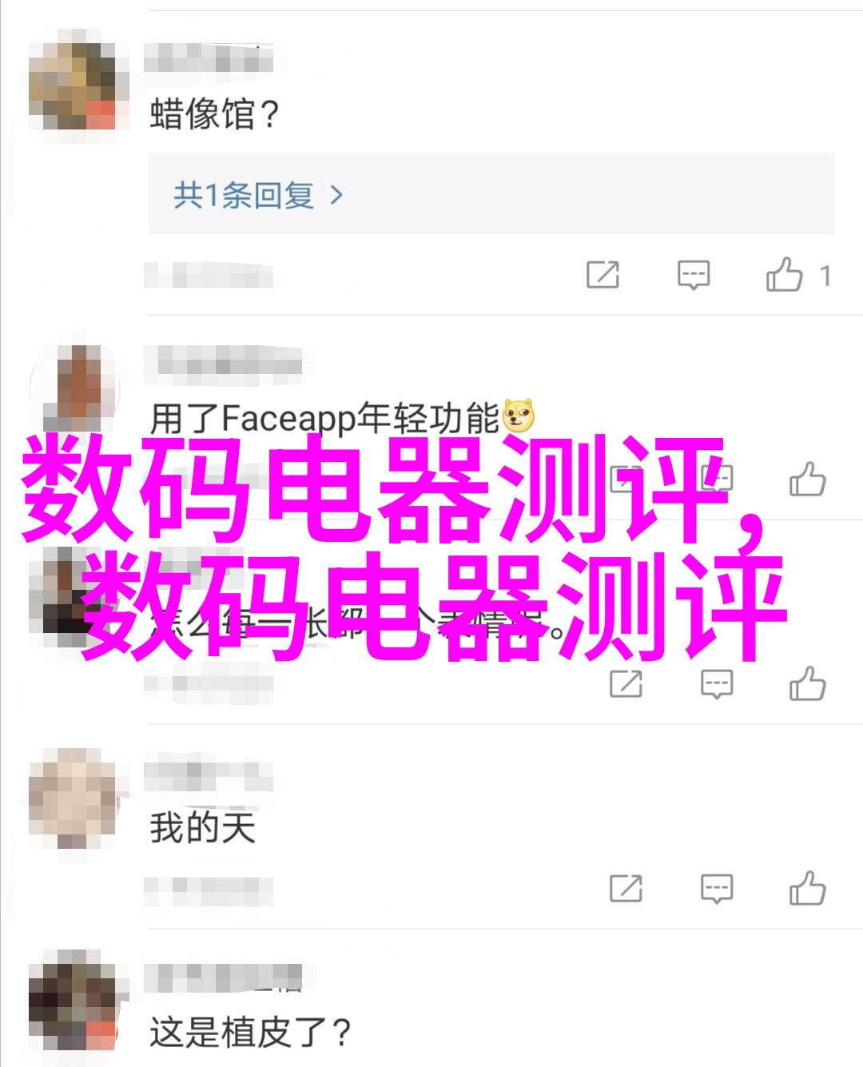Open blurred username above 蜡像馆 comment
863x1067 pixels.
point(209,58)
